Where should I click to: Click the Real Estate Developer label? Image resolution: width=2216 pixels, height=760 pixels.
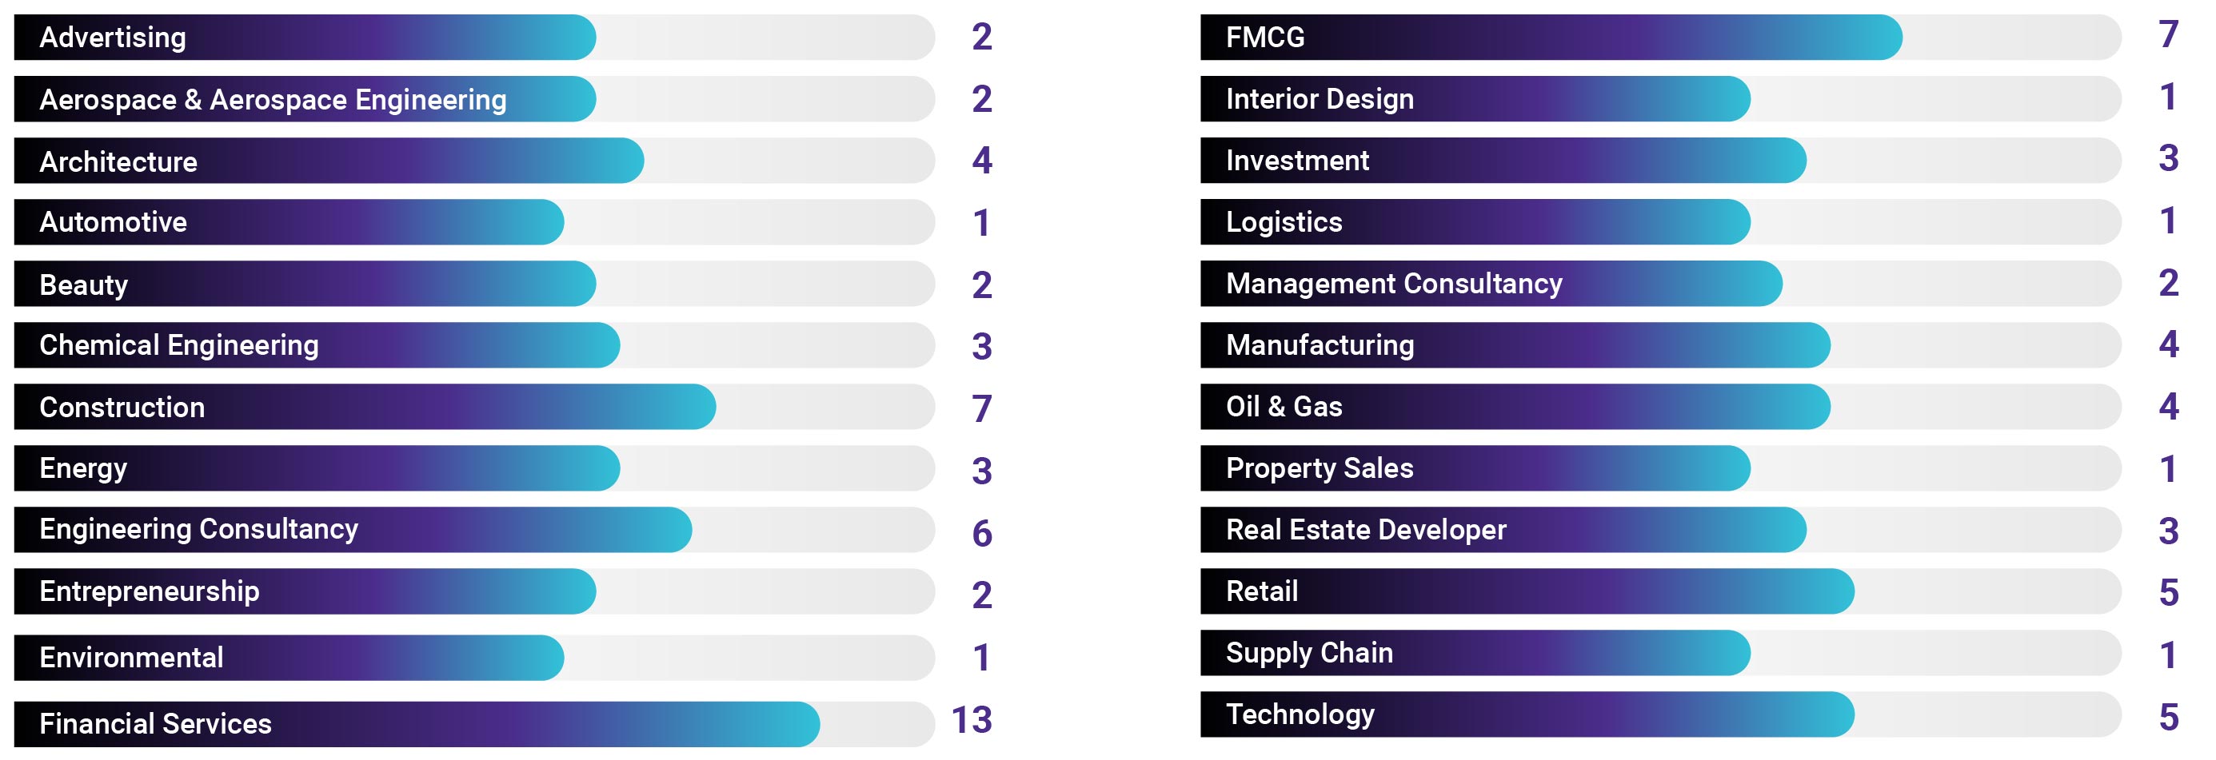pos(1366,530)
